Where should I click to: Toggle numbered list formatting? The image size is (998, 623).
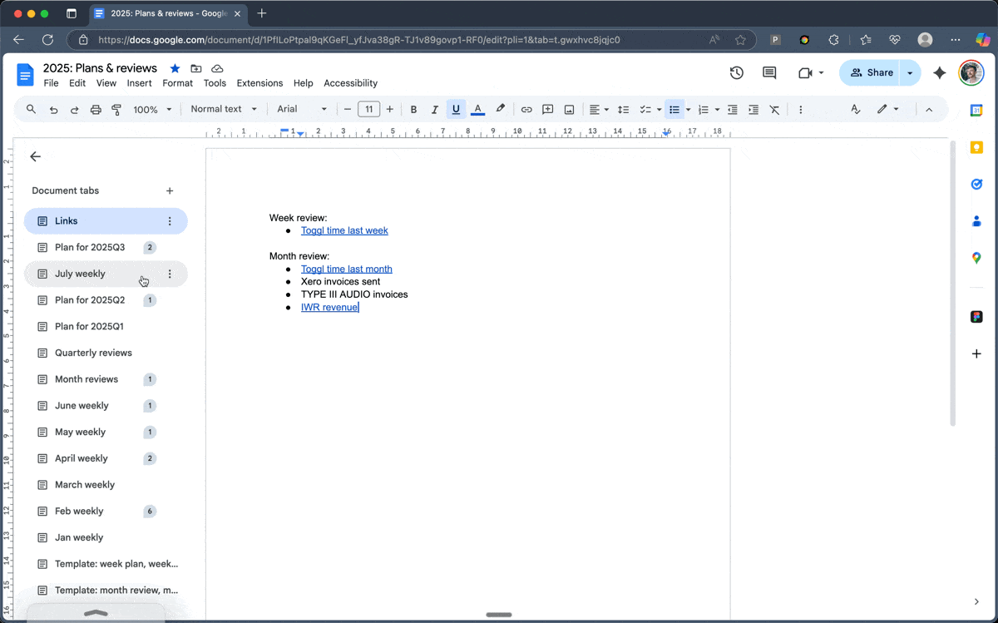point(703,109)
